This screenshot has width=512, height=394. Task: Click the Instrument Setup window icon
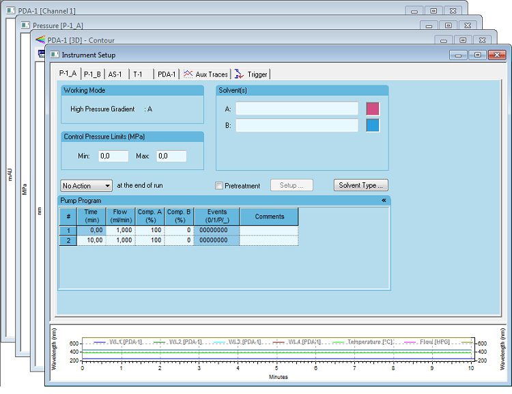pyautogui.click(x=54, y=55)
